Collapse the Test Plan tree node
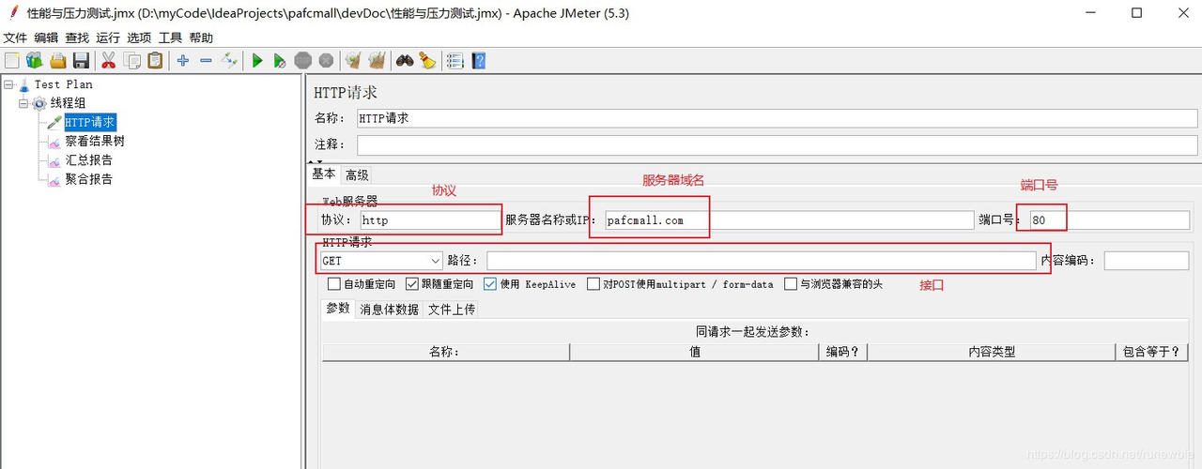This screenshot has height=469, width=1202. click(x=8, y=84)
